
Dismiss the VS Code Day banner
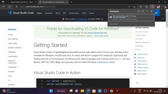pyautogui.click(x=163, y=19)
